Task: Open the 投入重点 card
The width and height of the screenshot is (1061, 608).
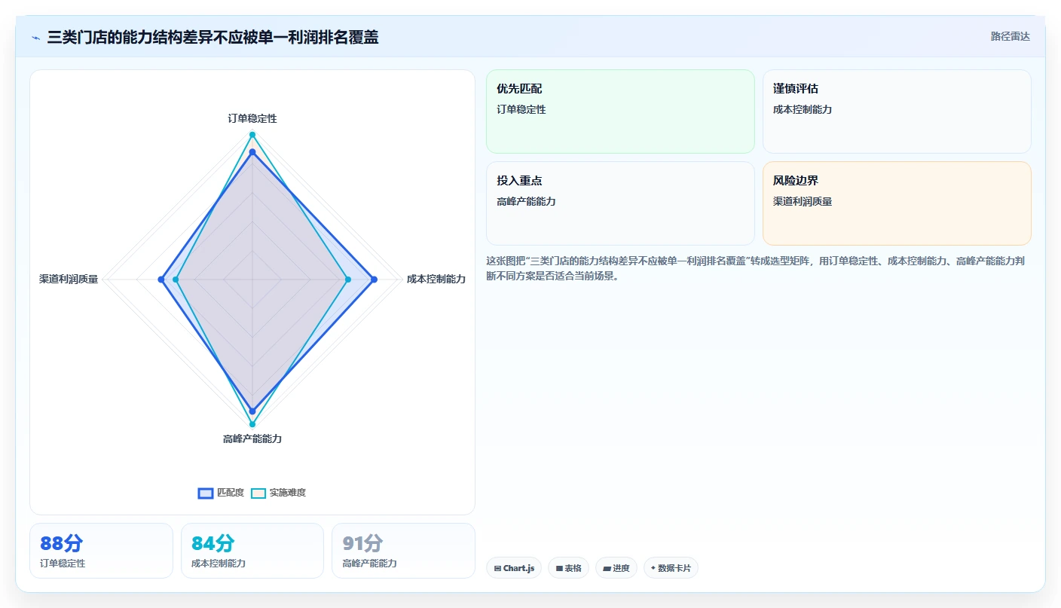Action: point(620,203)
